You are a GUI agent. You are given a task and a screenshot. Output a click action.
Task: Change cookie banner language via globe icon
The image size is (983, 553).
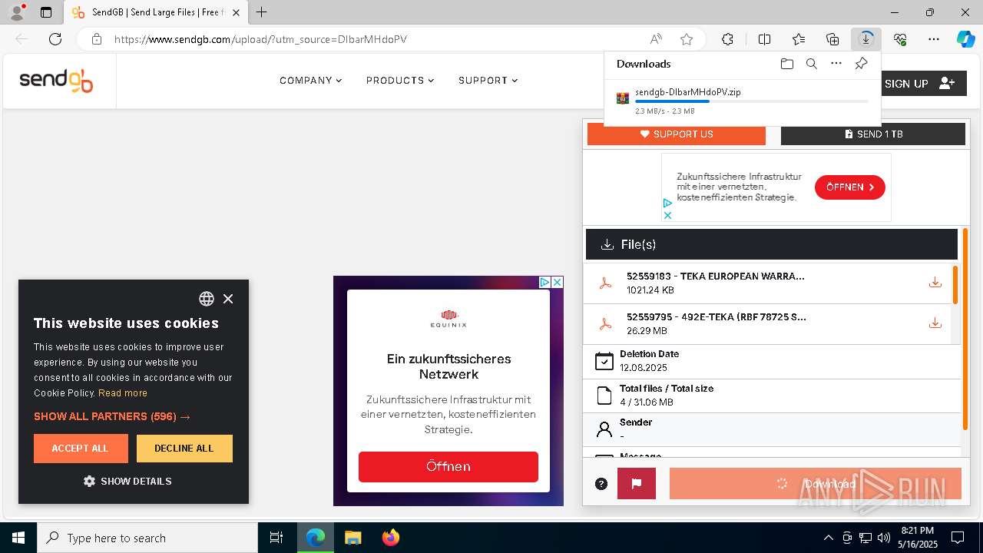pos(207,299)
